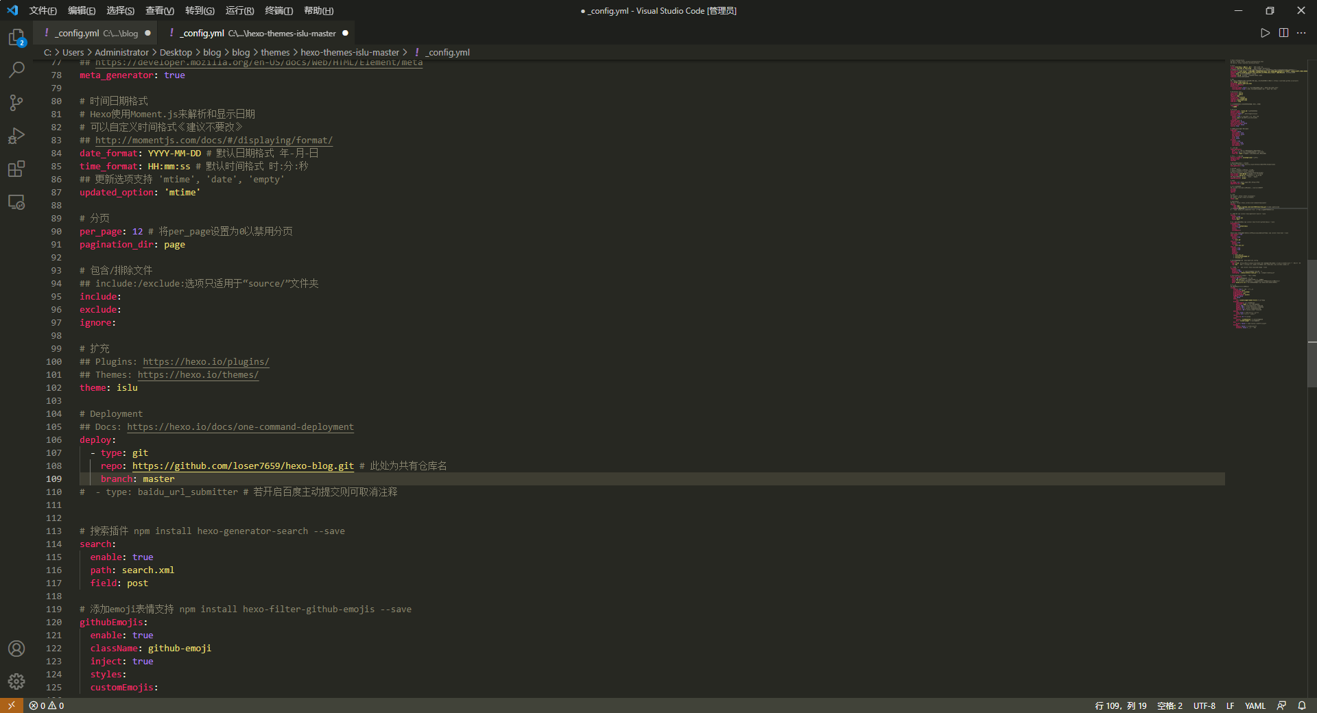The image size is (1317, 713).
Task: Click the 行 109, 列 19 cursor position
Action: coord(1121,705)
